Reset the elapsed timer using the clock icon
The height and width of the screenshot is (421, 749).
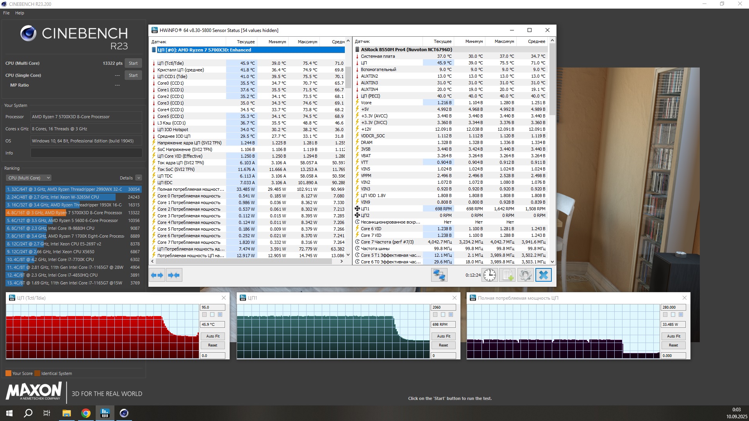coord(489,275)
